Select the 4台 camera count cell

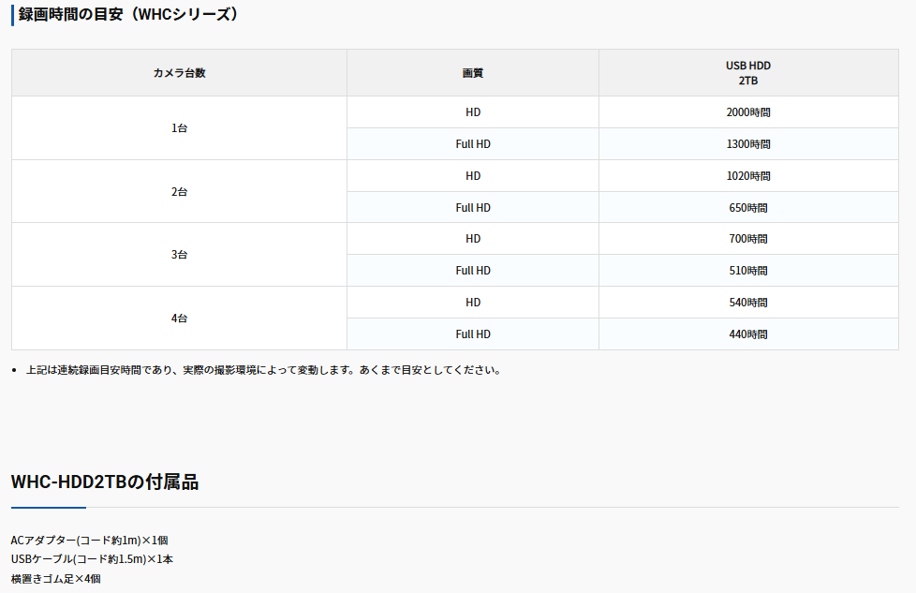coord(179,319)
